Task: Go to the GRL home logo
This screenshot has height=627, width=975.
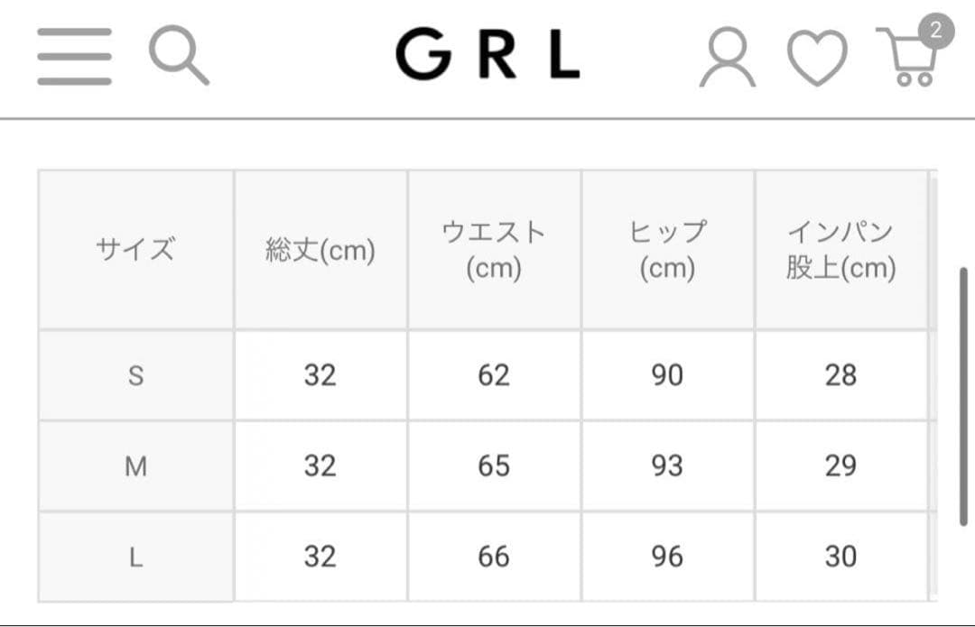Action: [487, 56]
